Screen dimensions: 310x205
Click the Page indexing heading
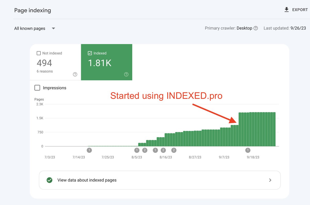[33, 11]
